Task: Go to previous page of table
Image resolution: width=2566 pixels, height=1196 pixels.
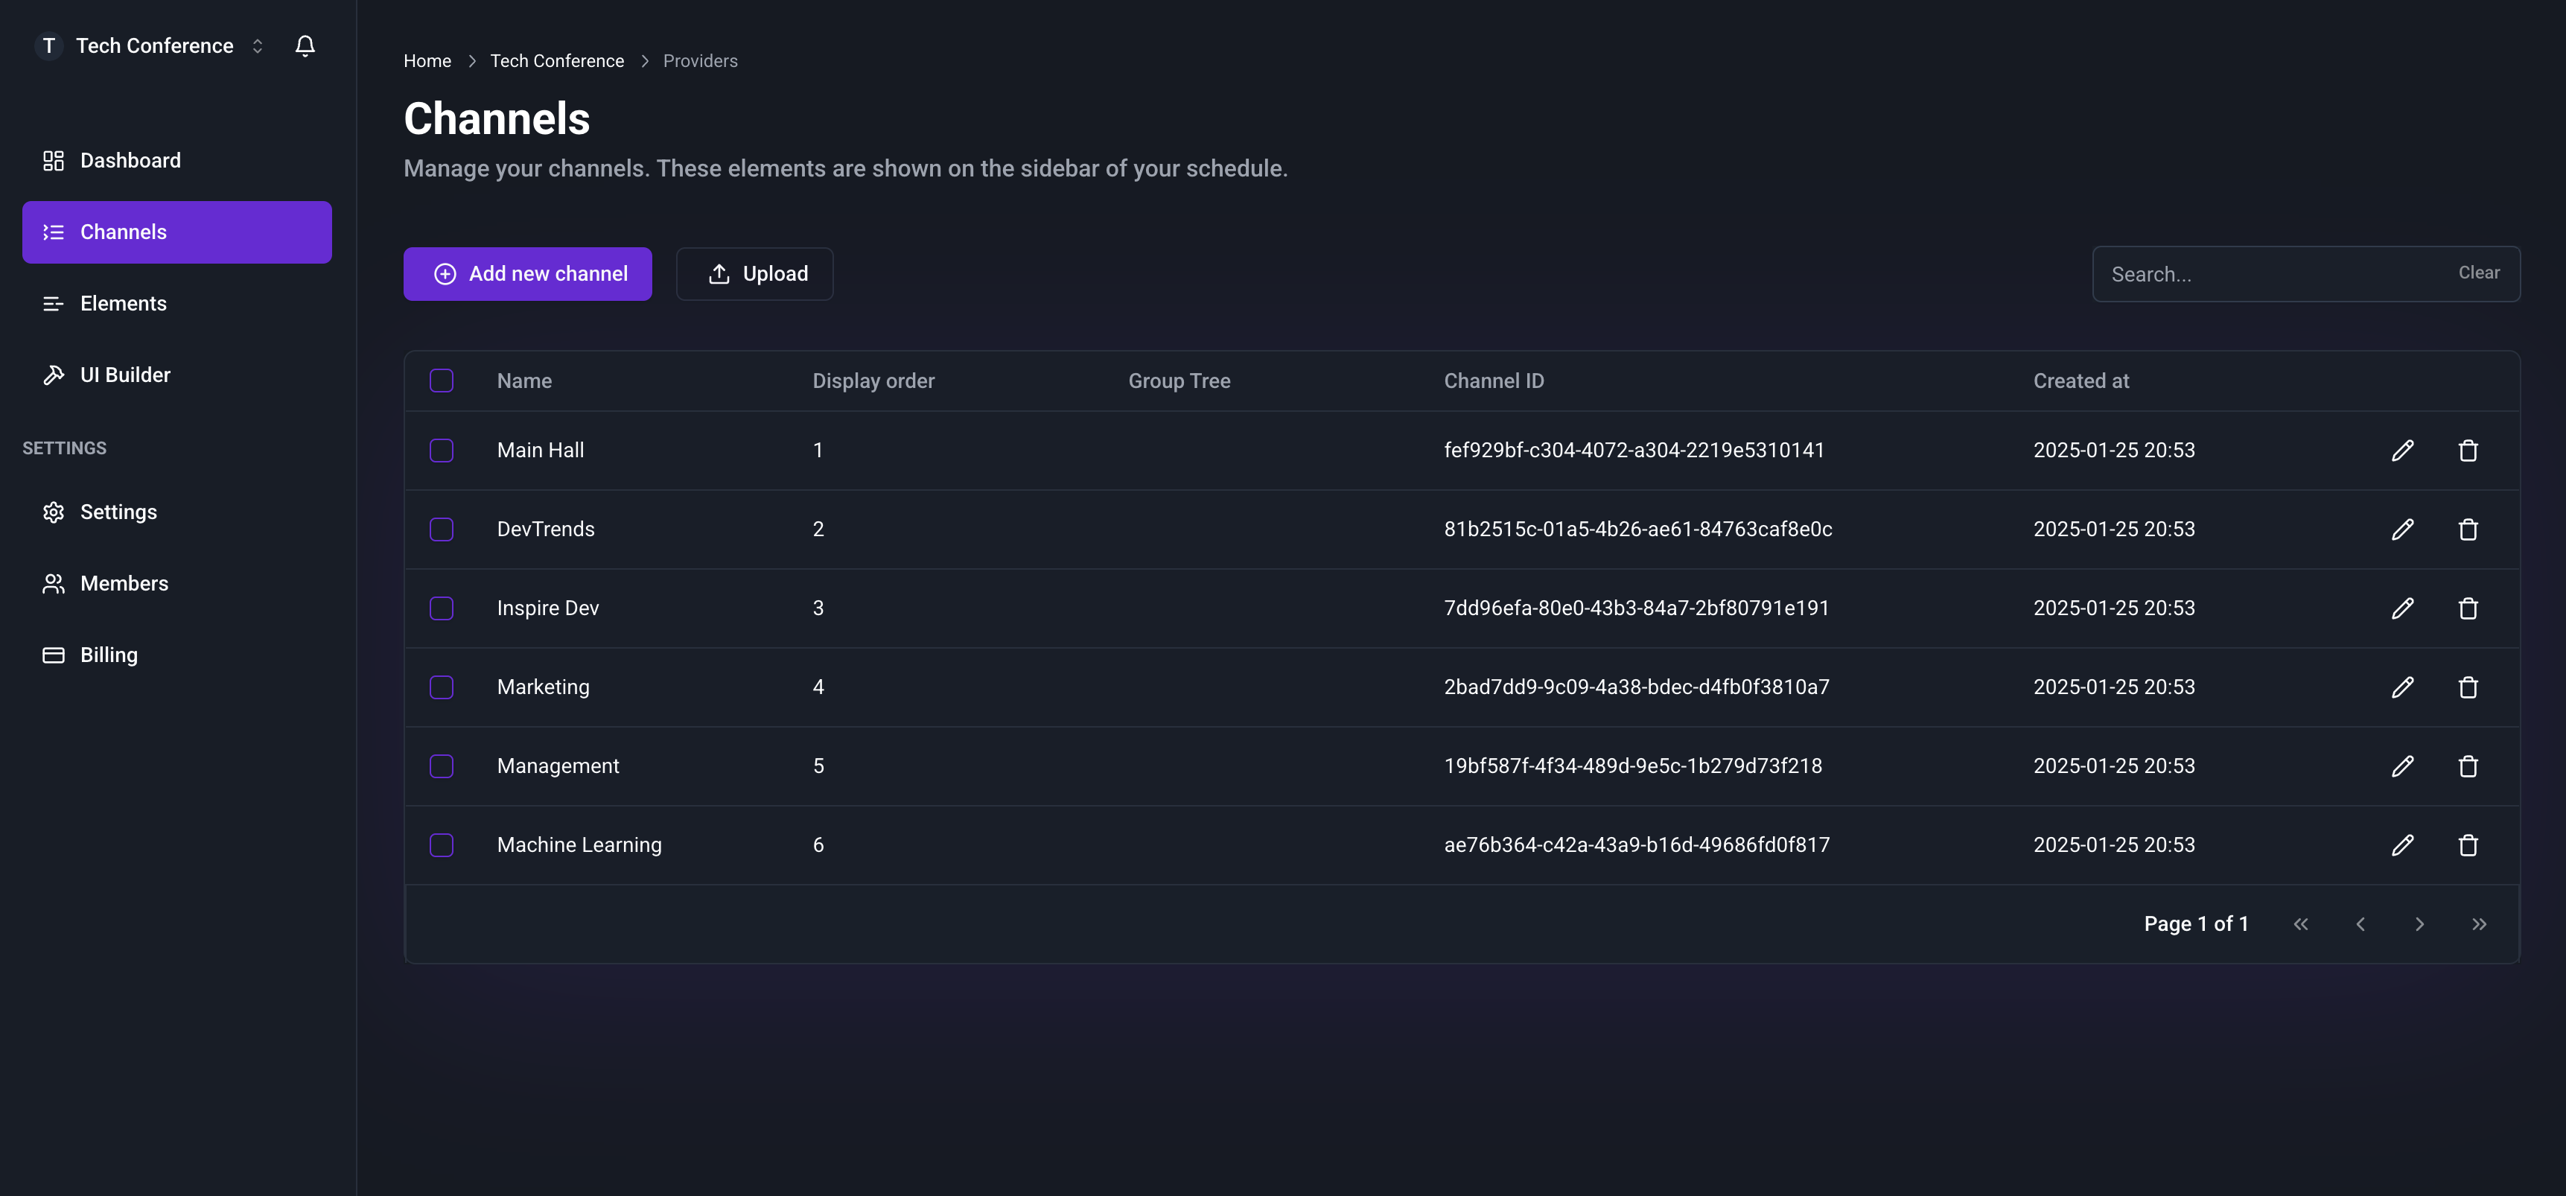Action: [x=2360, y=924]
